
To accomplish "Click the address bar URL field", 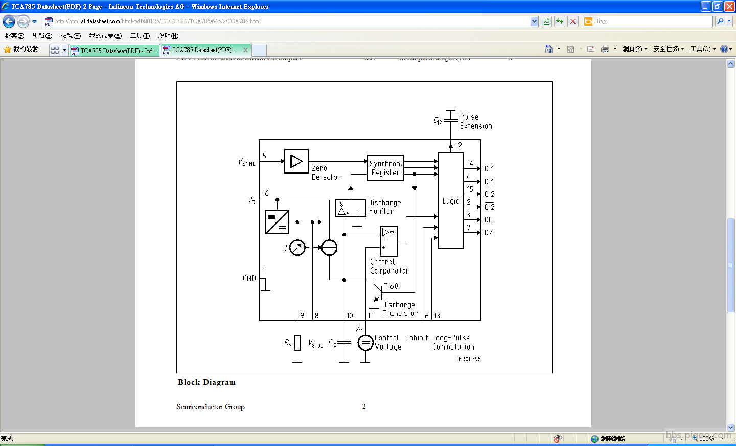I will click(291, 21).
